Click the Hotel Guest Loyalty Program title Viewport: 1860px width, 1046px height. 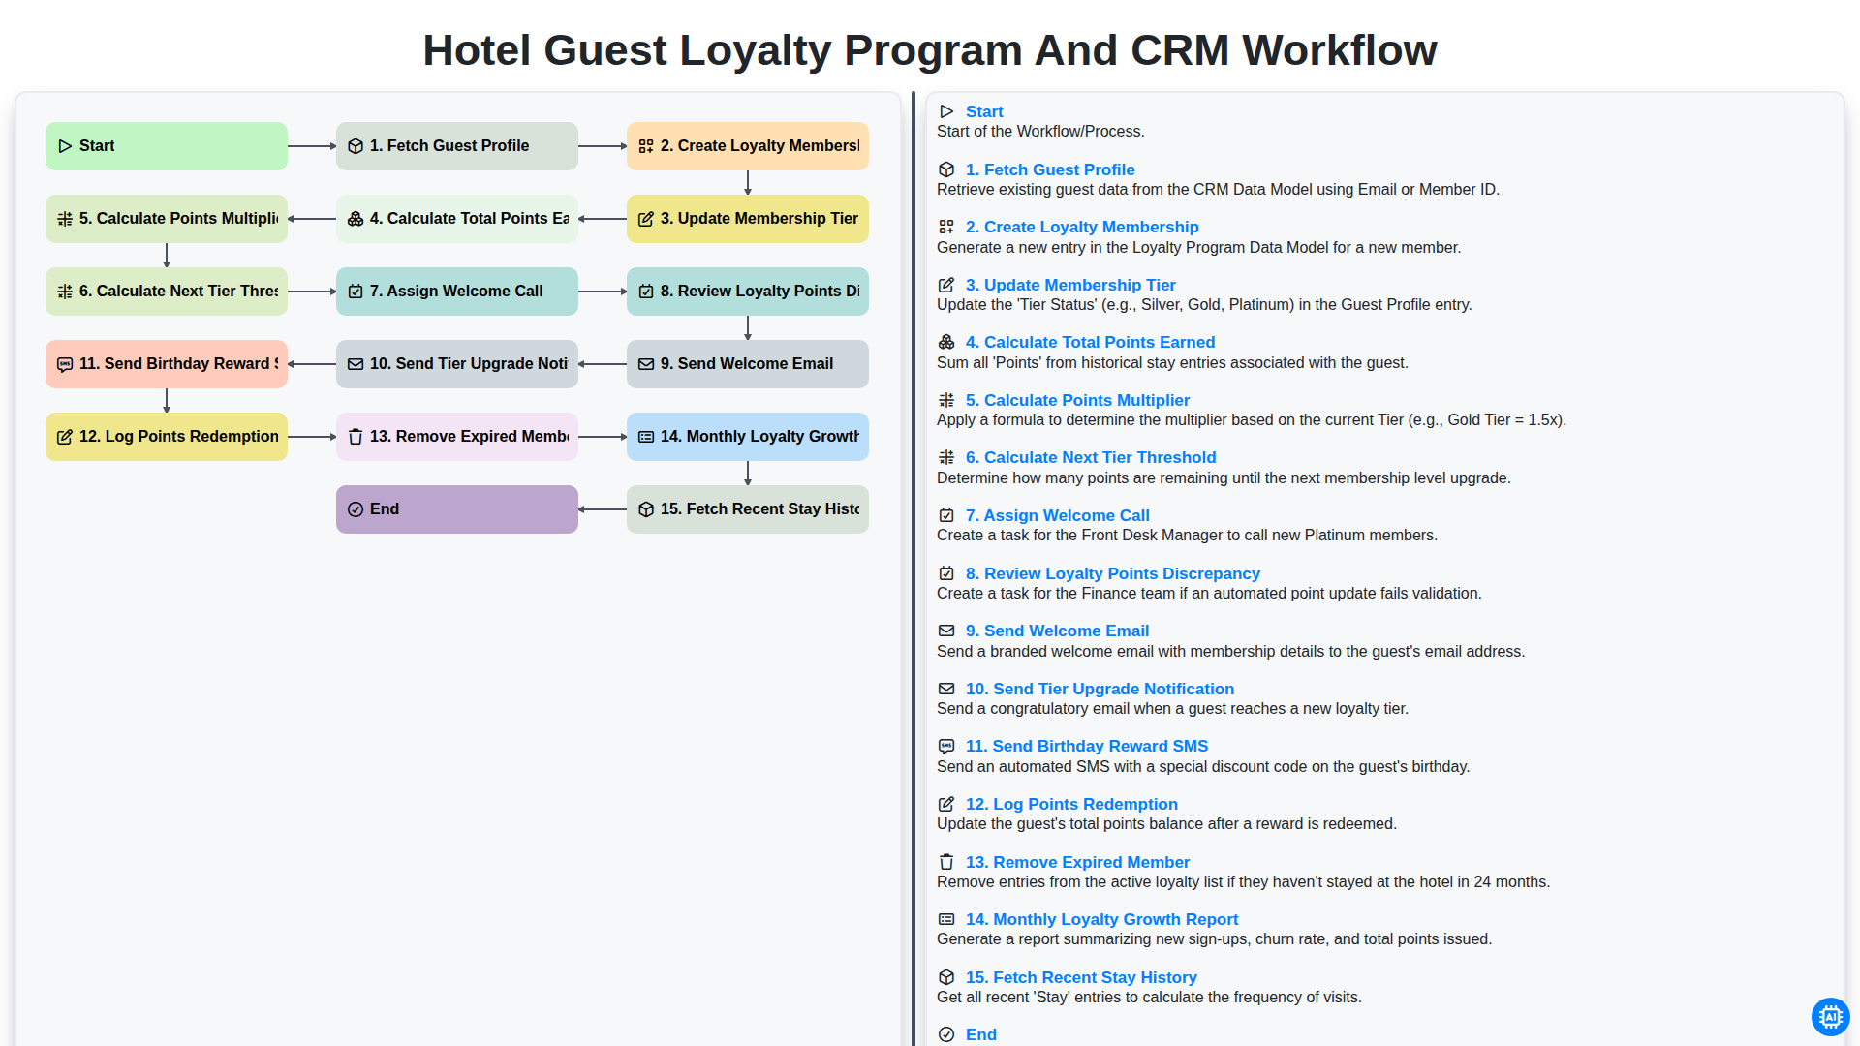click(x=930, y=50)
